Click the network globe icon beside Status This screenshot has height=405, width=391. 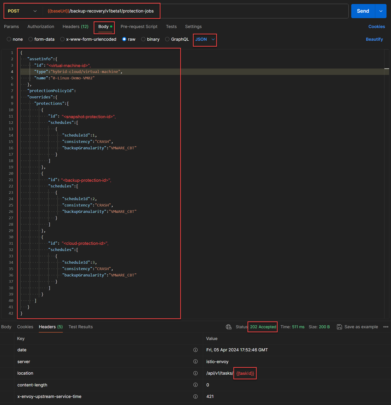(229, 327)
